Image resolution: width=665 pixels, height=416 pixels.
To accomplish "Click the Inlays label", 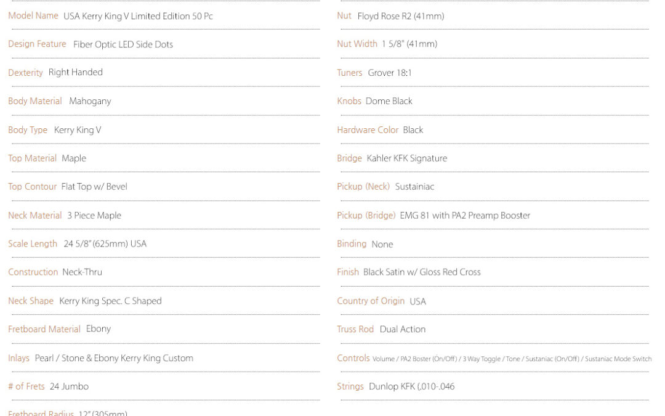I will (18, 358).
